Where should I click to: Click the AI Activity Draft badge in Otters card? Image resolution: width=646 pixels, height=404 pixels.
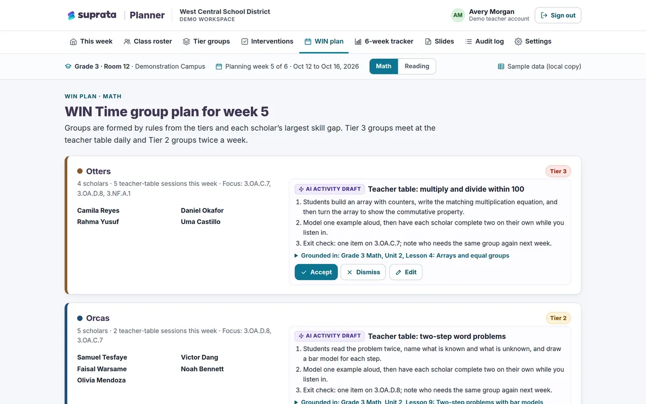[x=329, y=189]
